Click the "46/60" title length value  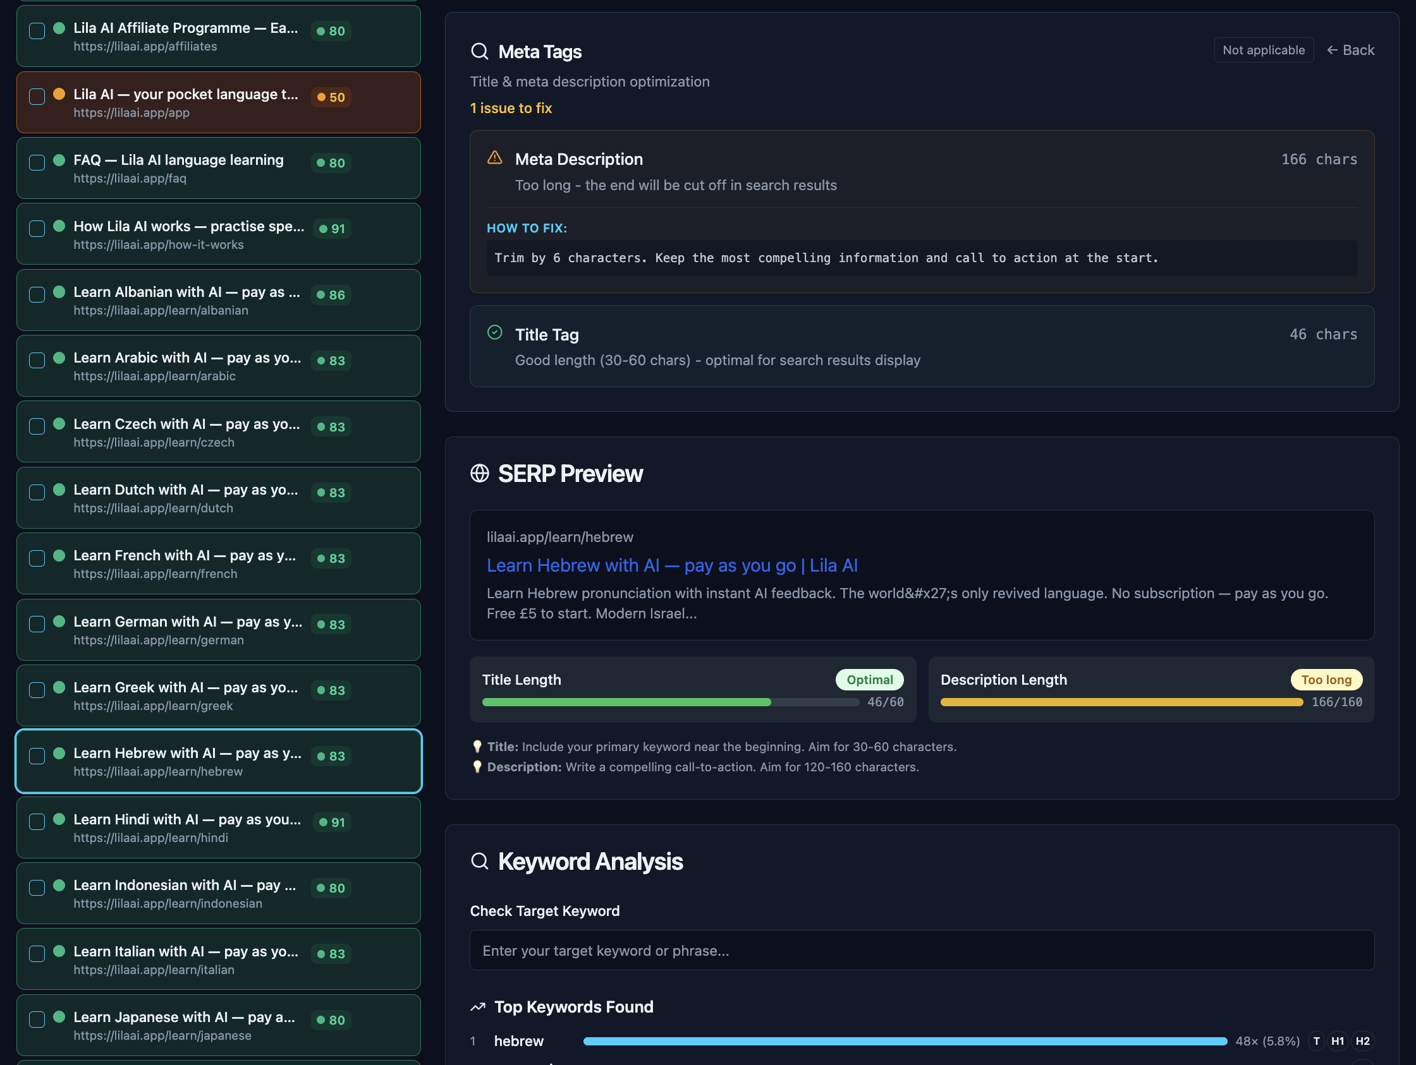click(x=886, y=702)
